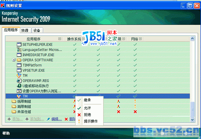Click the pencil icon next to 编辑
The height and width of the screenshot is (139, 201).
(x=48, y=119)
